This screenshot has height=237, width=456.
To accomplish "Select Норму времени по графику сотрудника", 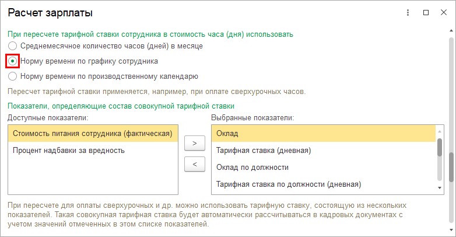I will (12, 61).
